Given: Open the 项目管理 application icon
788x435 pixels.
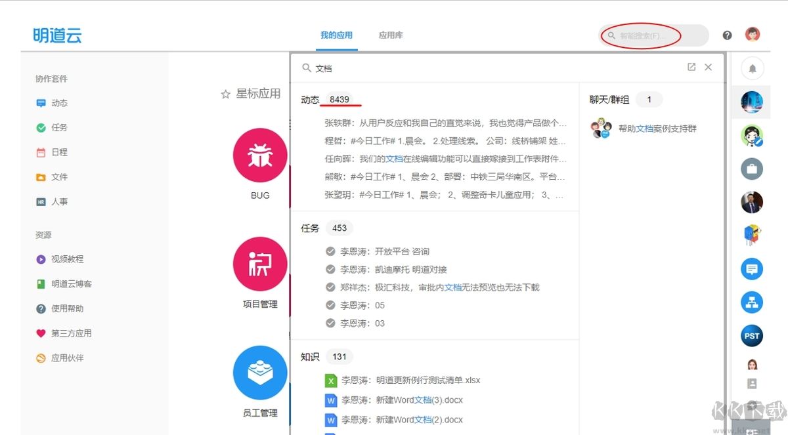Looking at the screenshot, I should tap(260, 264).
